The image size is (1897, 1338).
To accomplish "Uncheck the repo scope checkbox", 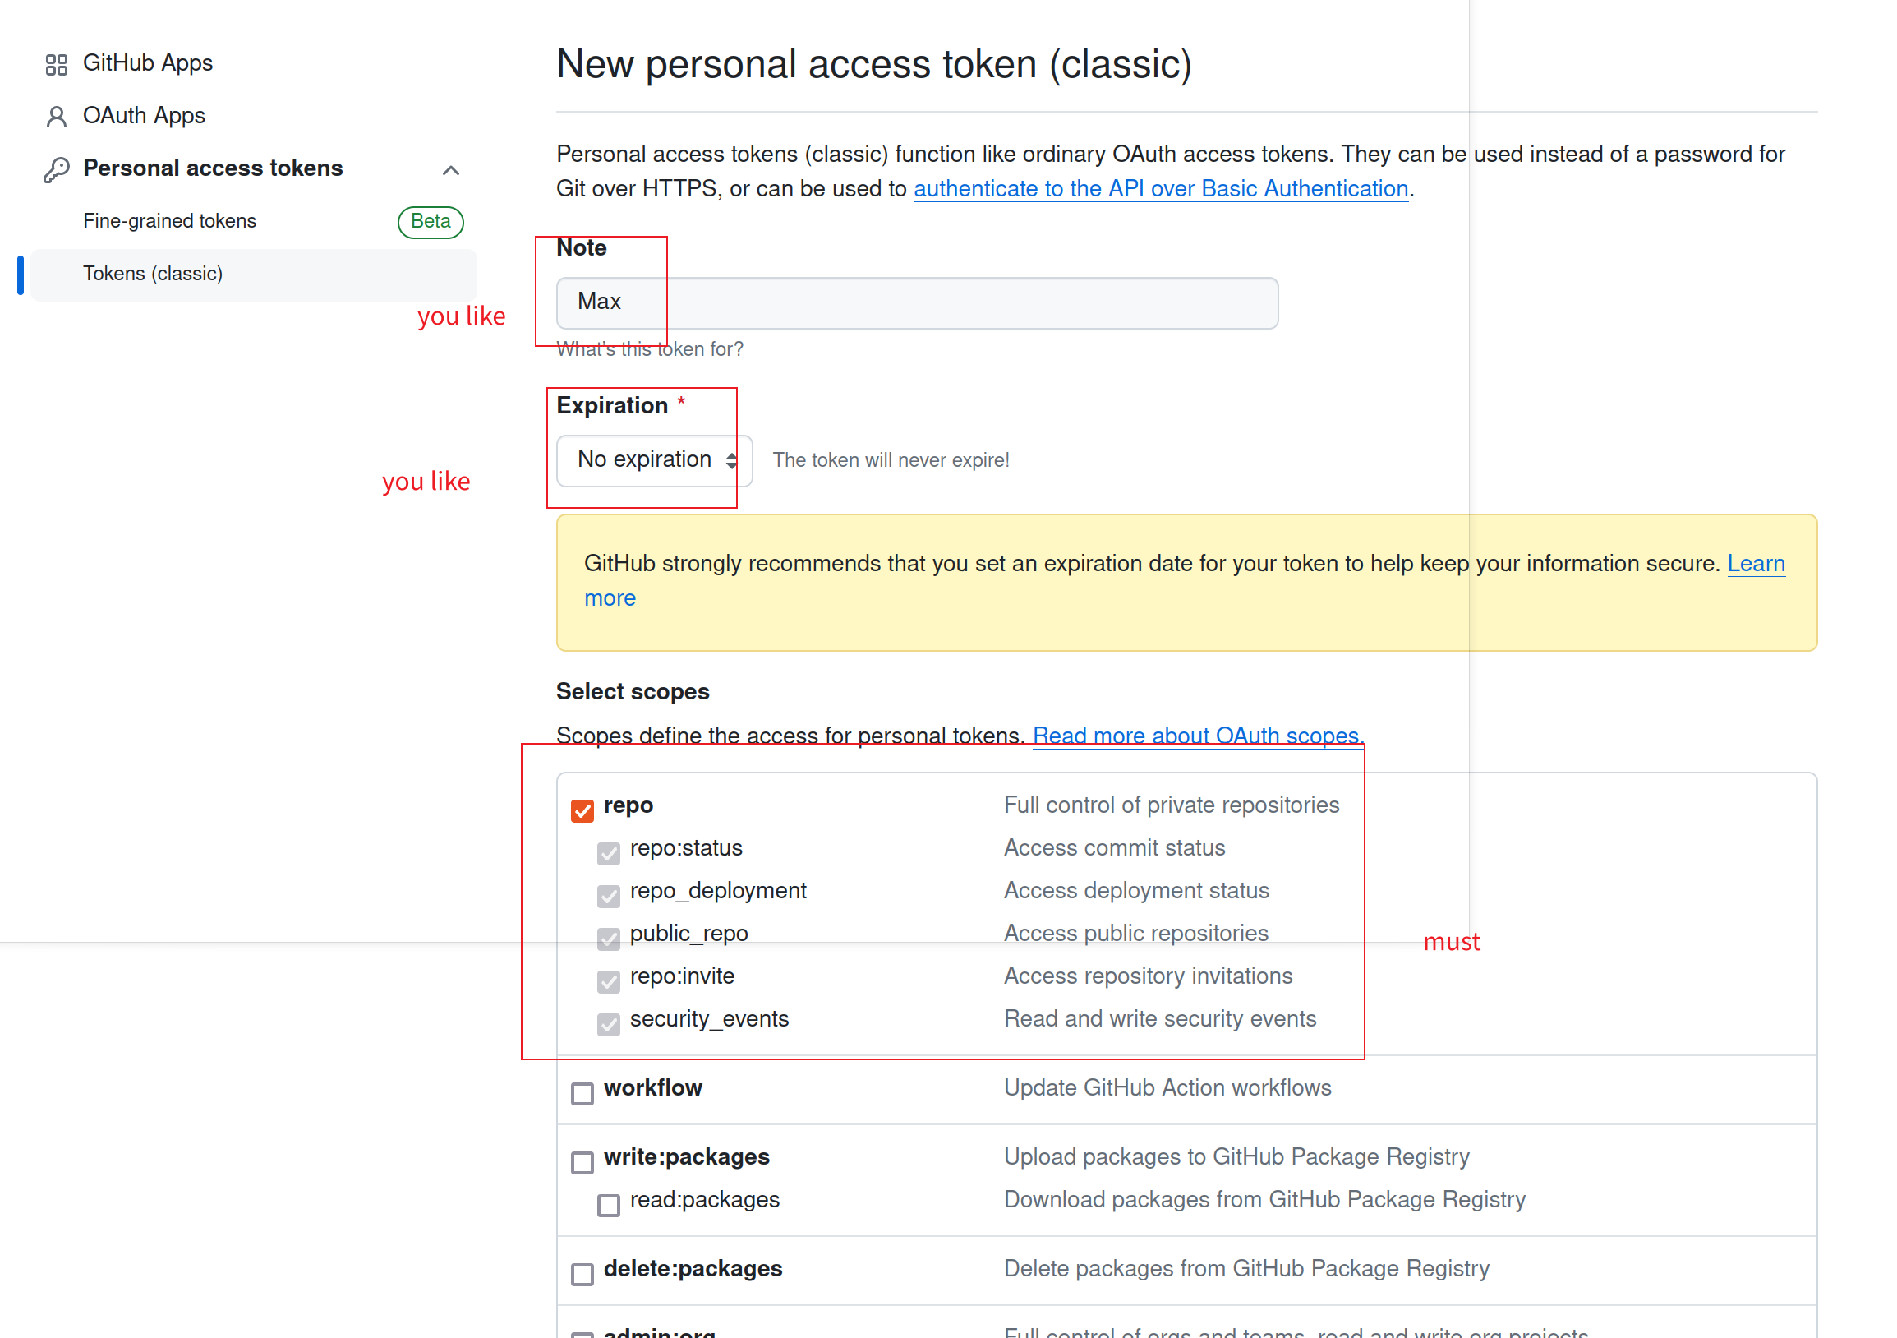I will tap(582, 810).
